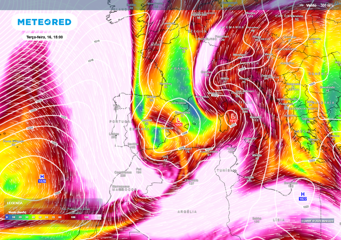Select the red L marker over Sardinia
Image resolution: width=341 pixels, height=240 pixels.
(233, 116)
